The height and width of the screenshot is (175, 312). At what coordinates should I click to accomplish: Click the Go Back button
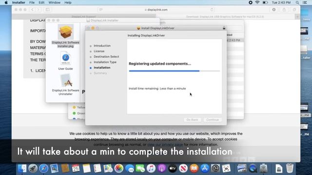(x=192, y=120)
